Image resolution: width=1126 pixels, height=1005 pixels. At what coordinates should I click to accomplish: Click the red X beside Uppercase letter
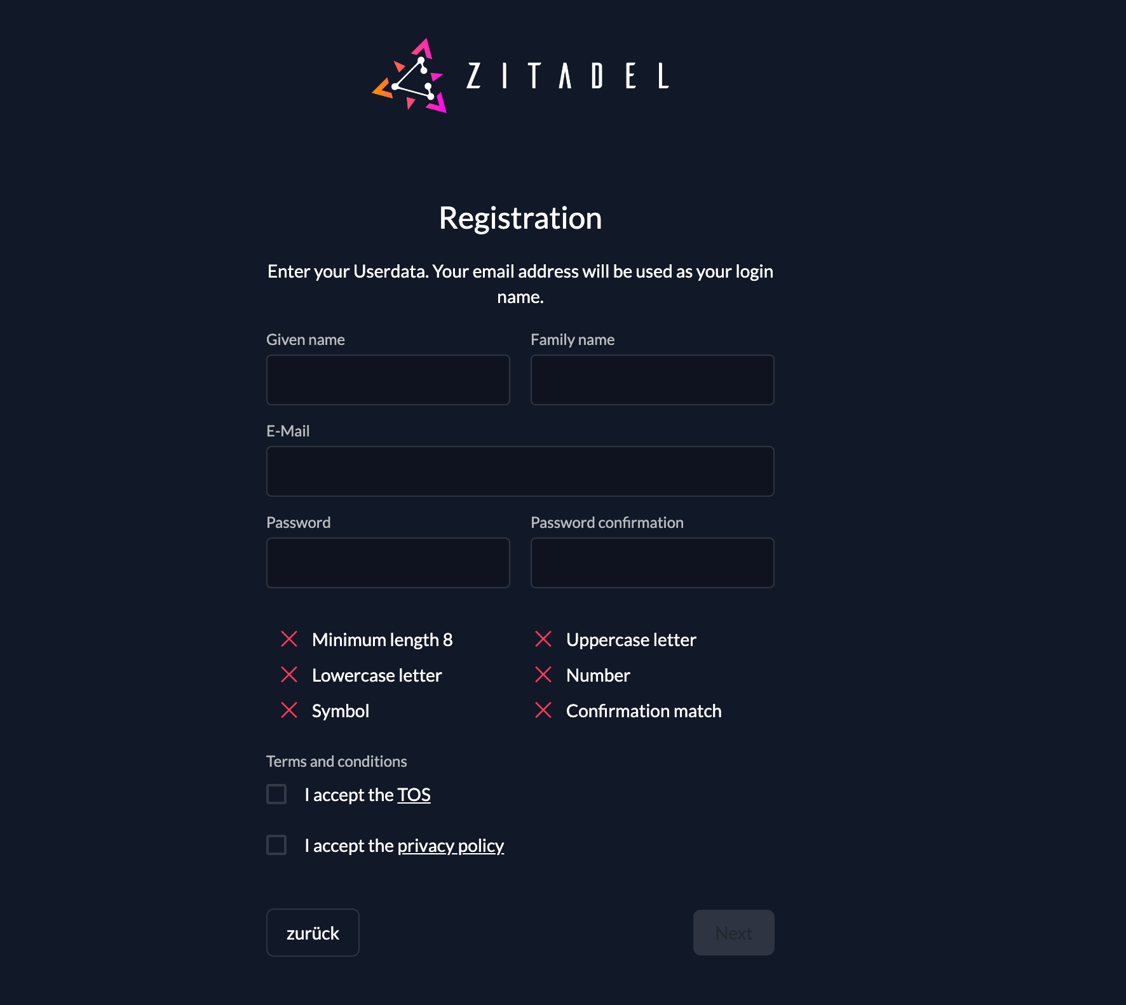pos(543,639)
